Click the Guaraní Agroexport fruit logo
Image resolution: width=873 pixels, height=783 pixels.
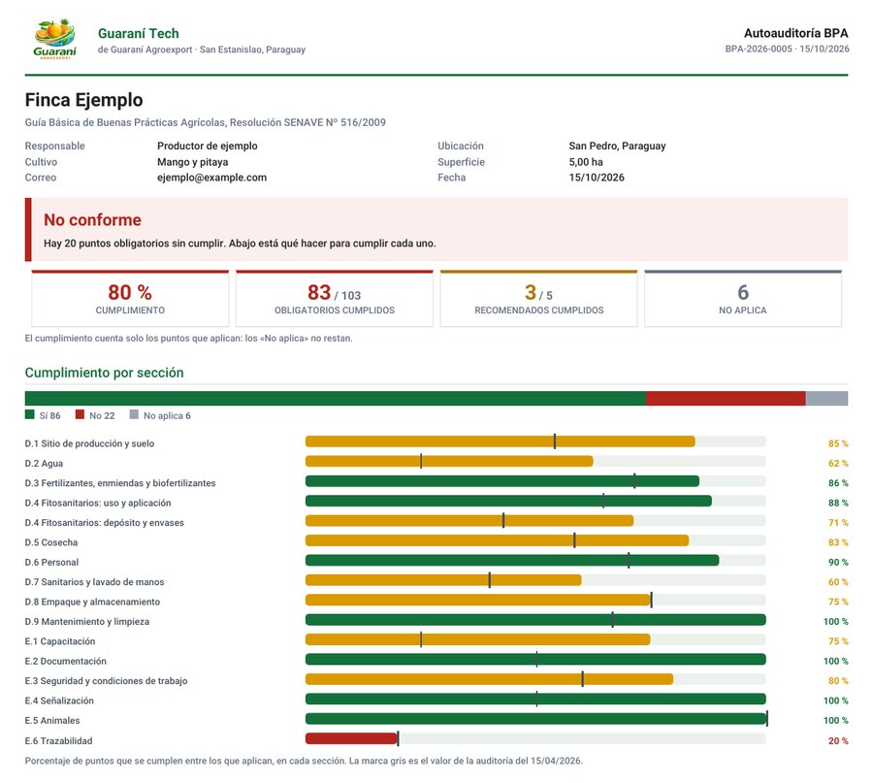(54, 39)
